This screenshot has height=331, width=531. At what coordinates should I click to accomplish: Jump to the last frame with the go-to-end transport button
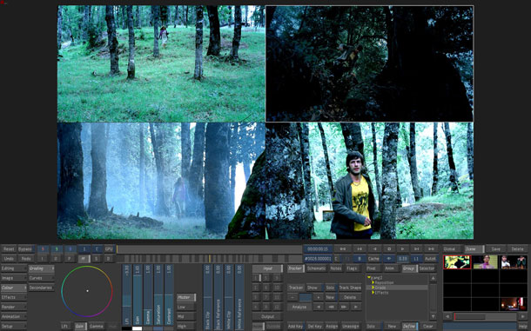point(431,249)
